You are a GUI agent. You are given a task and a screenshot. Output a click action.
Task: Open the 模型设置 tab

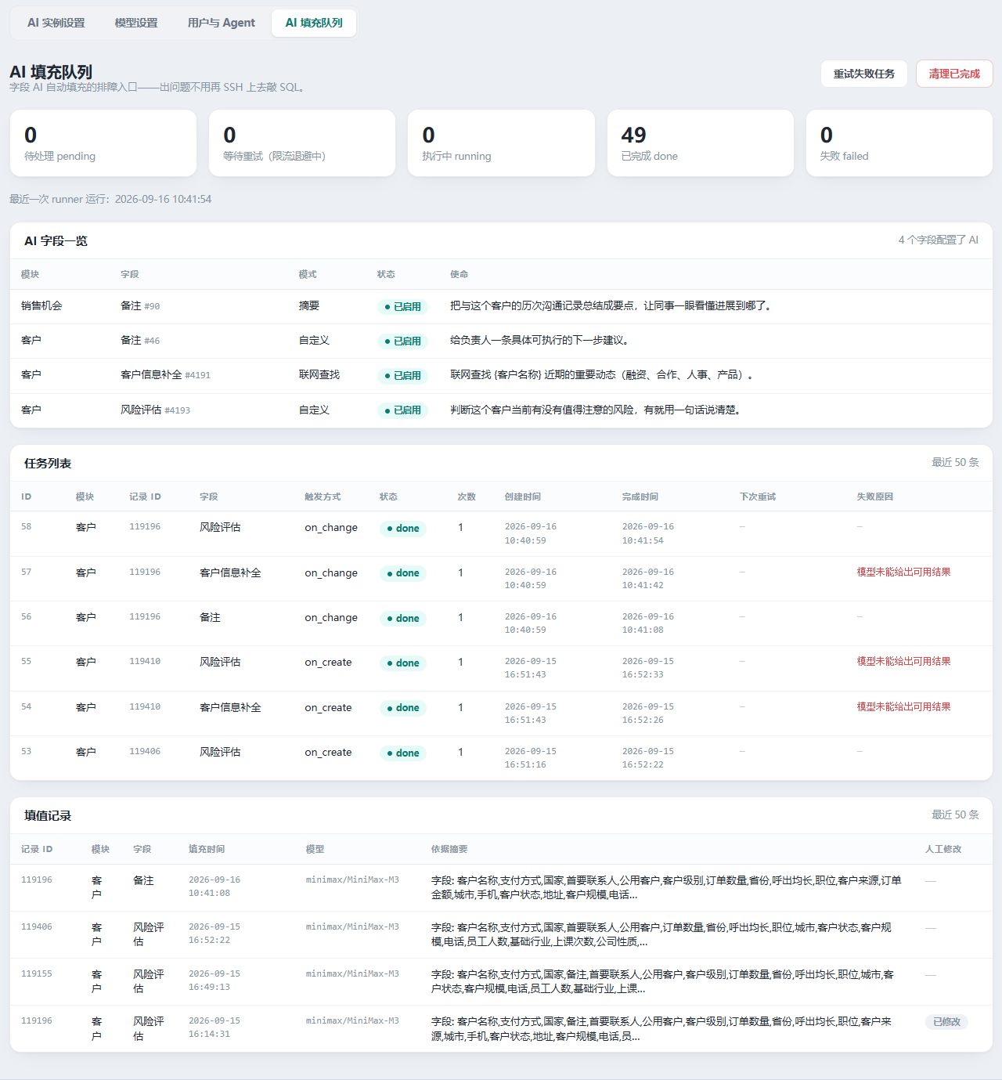click(x=136, y=23)
